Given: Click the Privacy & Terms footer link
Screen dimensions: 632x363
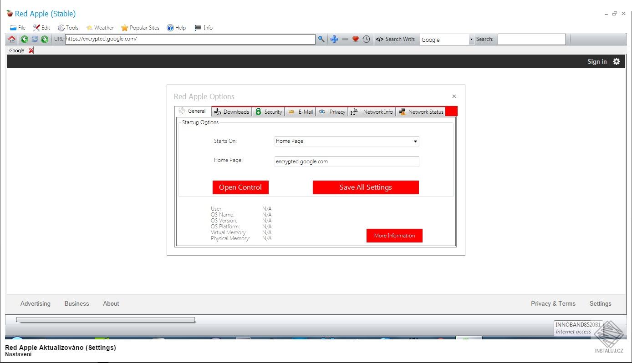Looking at the screenshot, I should pyautogui.click(x=553, y=304).
